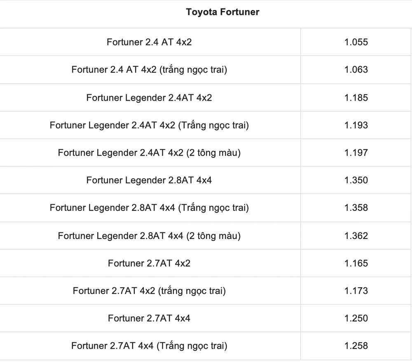Select Legender 2.8AT 4x4 Trắng ngọc trai
412x362 pixels.
point(149,208)
